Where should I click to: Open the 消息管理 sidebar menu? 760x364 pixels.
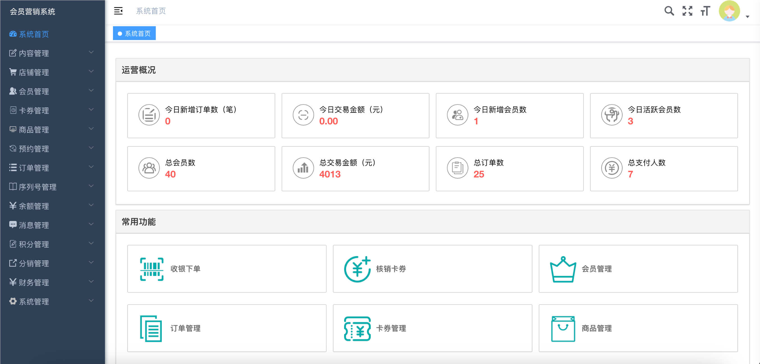(x=53, y=225)
